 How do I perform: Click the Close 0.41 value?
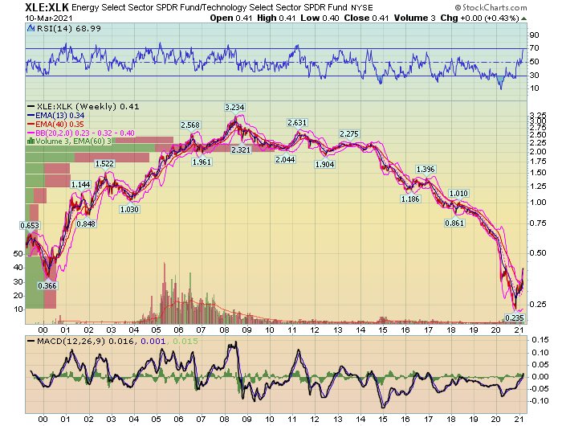(366, 18)
